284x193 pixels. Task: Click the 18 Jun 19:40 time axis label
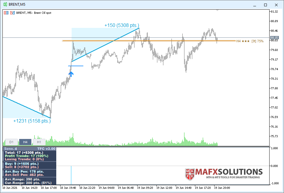tap(68, 188)
